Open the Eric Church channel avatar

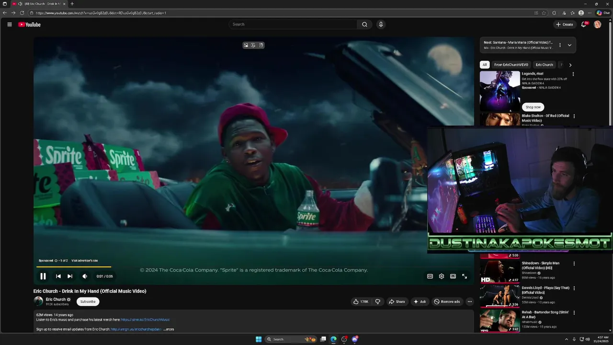tap(38, 301)
